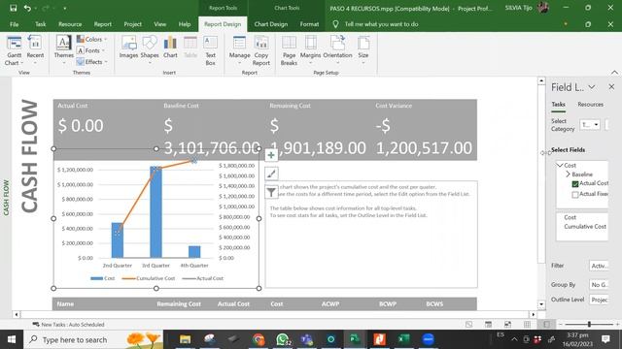Click the Chart Styles brush button

[271, 174]
